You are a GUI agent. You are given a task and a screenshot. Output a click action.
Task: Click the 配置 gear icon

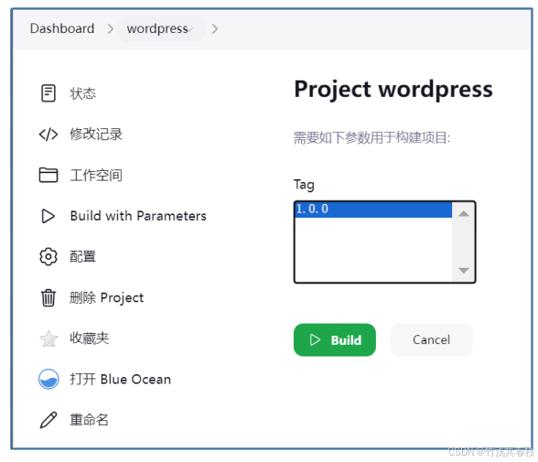pyautogui.click(x=48, y=256)
